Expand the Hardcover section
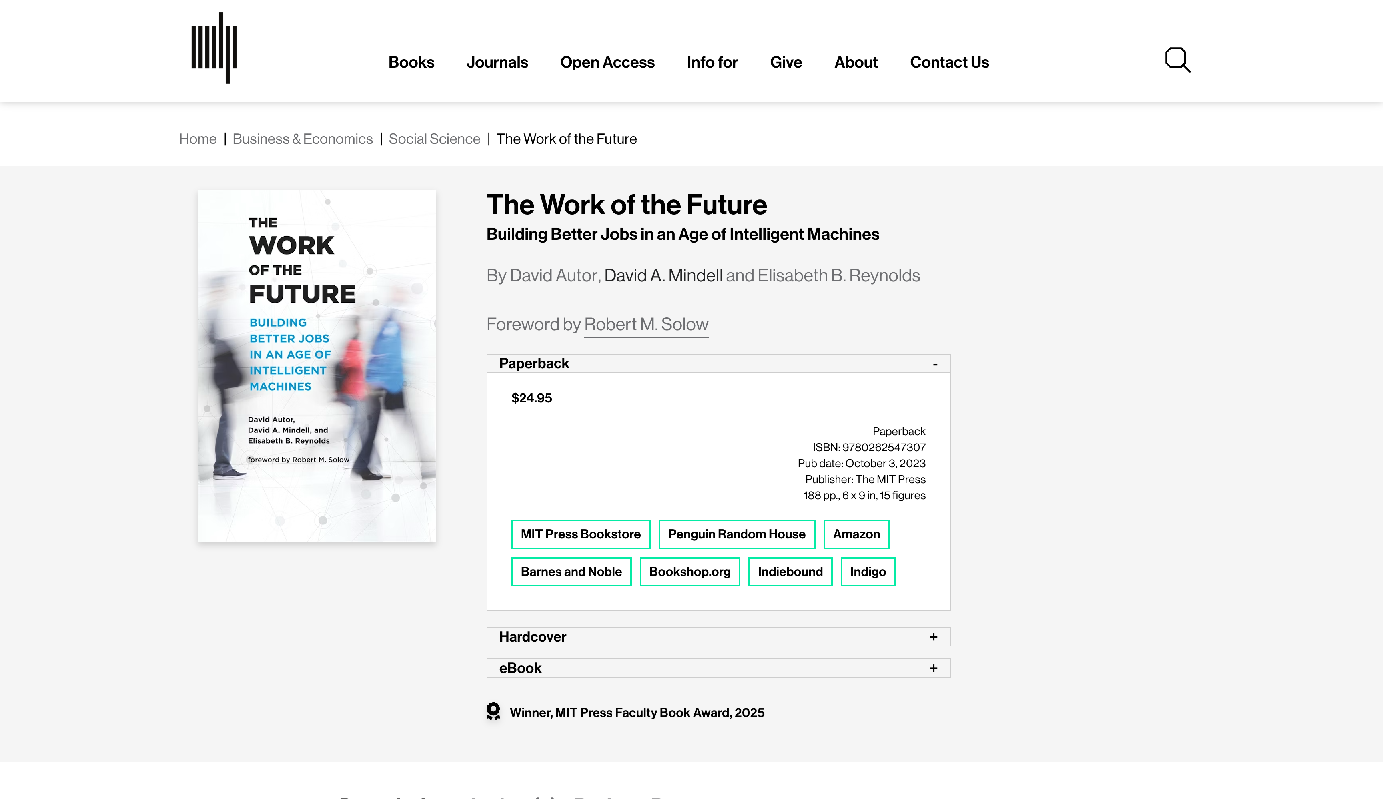Screen dimensions: 1383x799 coord(933,636)
